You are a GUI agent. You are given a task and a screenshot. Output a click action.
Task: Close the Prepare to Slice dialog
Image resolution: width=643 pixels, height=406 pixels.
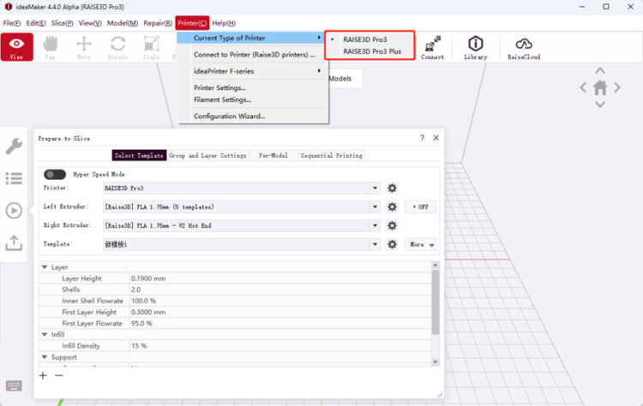(x=436, y=138)
